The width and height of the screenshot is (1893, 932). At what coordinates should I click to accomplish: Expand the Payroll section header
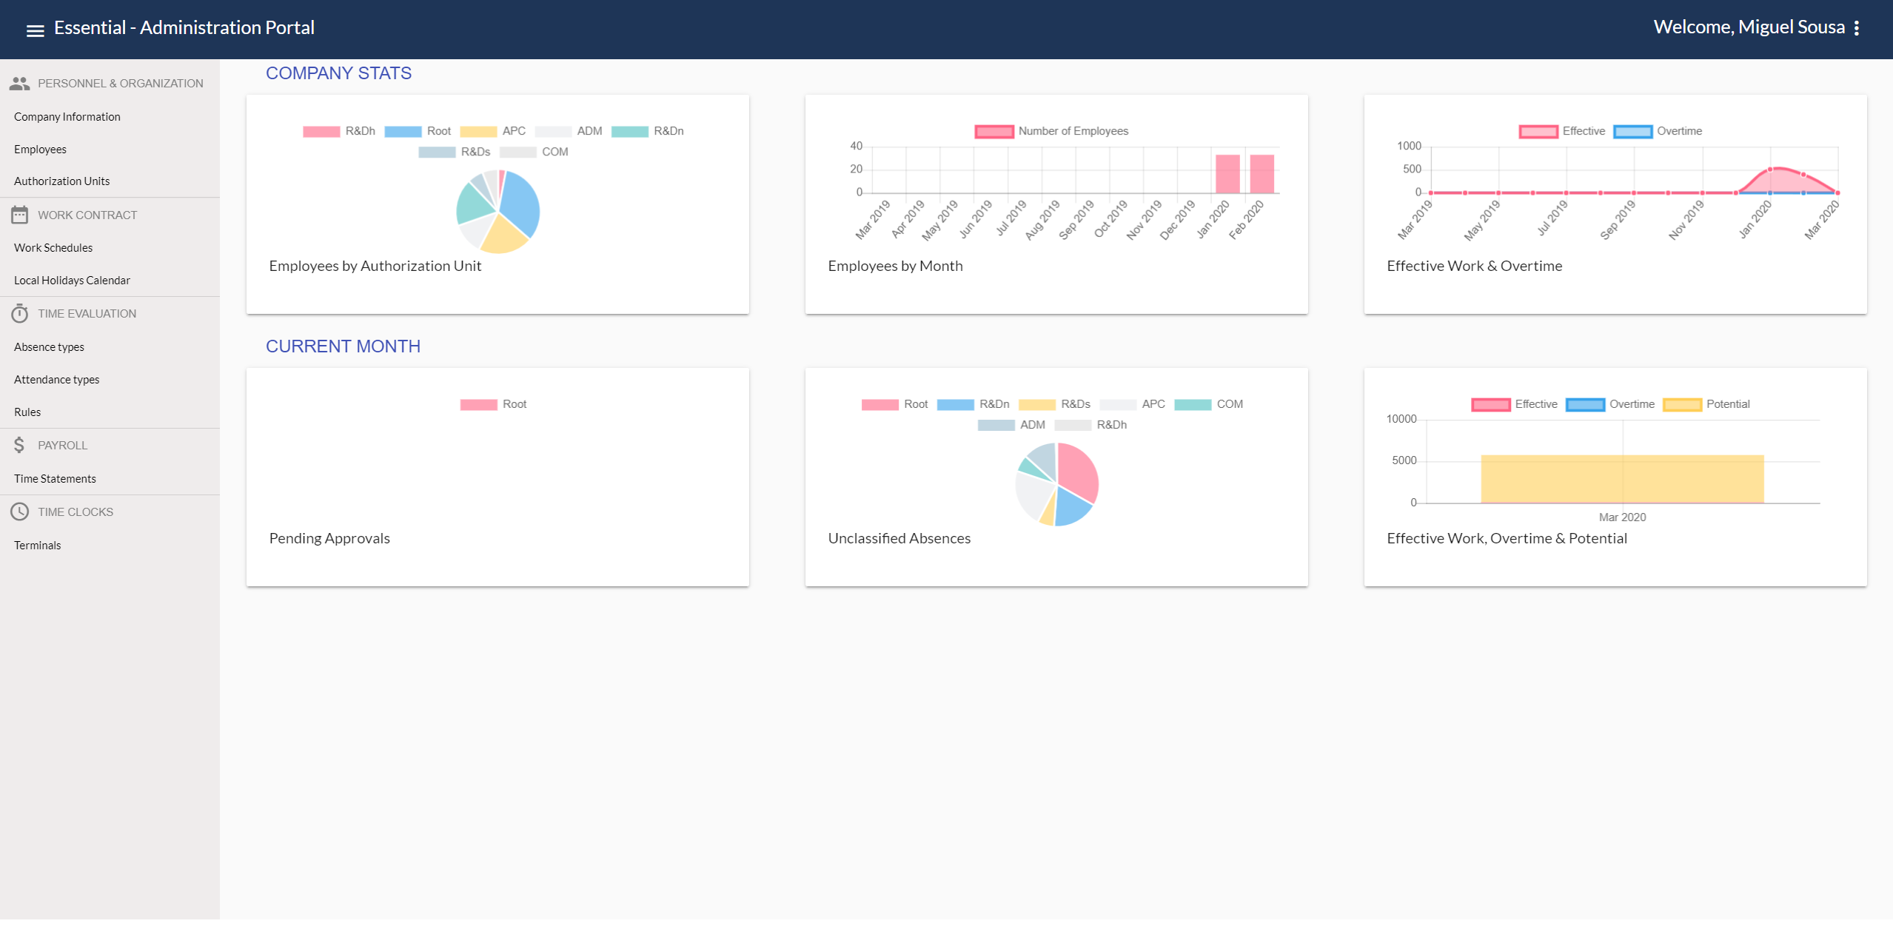[x=63, y=445]
